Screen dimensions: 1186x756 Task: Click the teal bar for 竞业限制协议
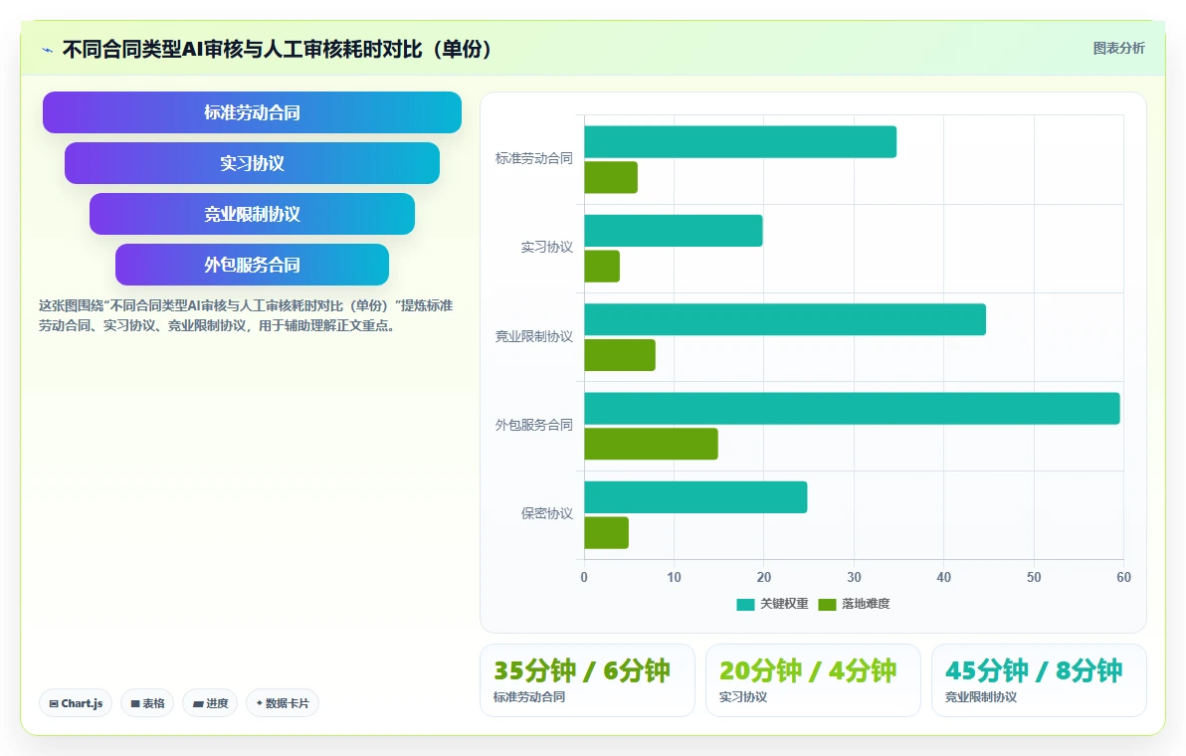[785, 319]
